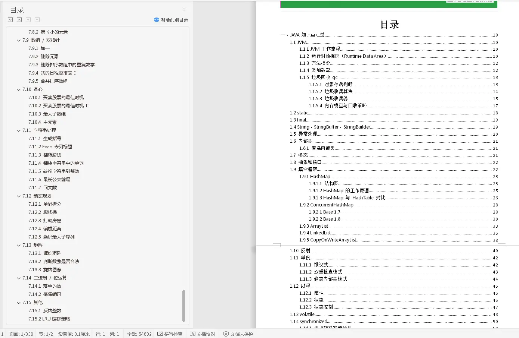
Task: Jump to previous heading with the up-arrow navigation icon
Action: coord(19,19)
